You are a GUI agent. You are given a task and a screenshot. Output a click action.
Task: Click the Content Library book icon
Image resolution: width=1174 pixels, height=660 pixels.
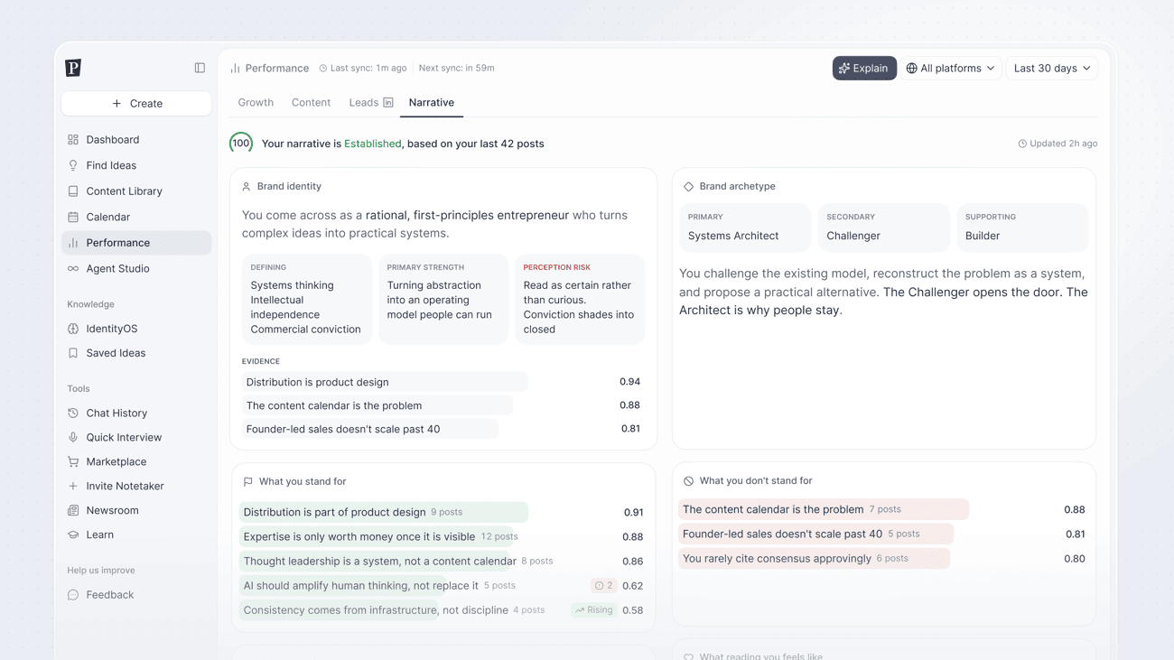(x=73, y=191)
